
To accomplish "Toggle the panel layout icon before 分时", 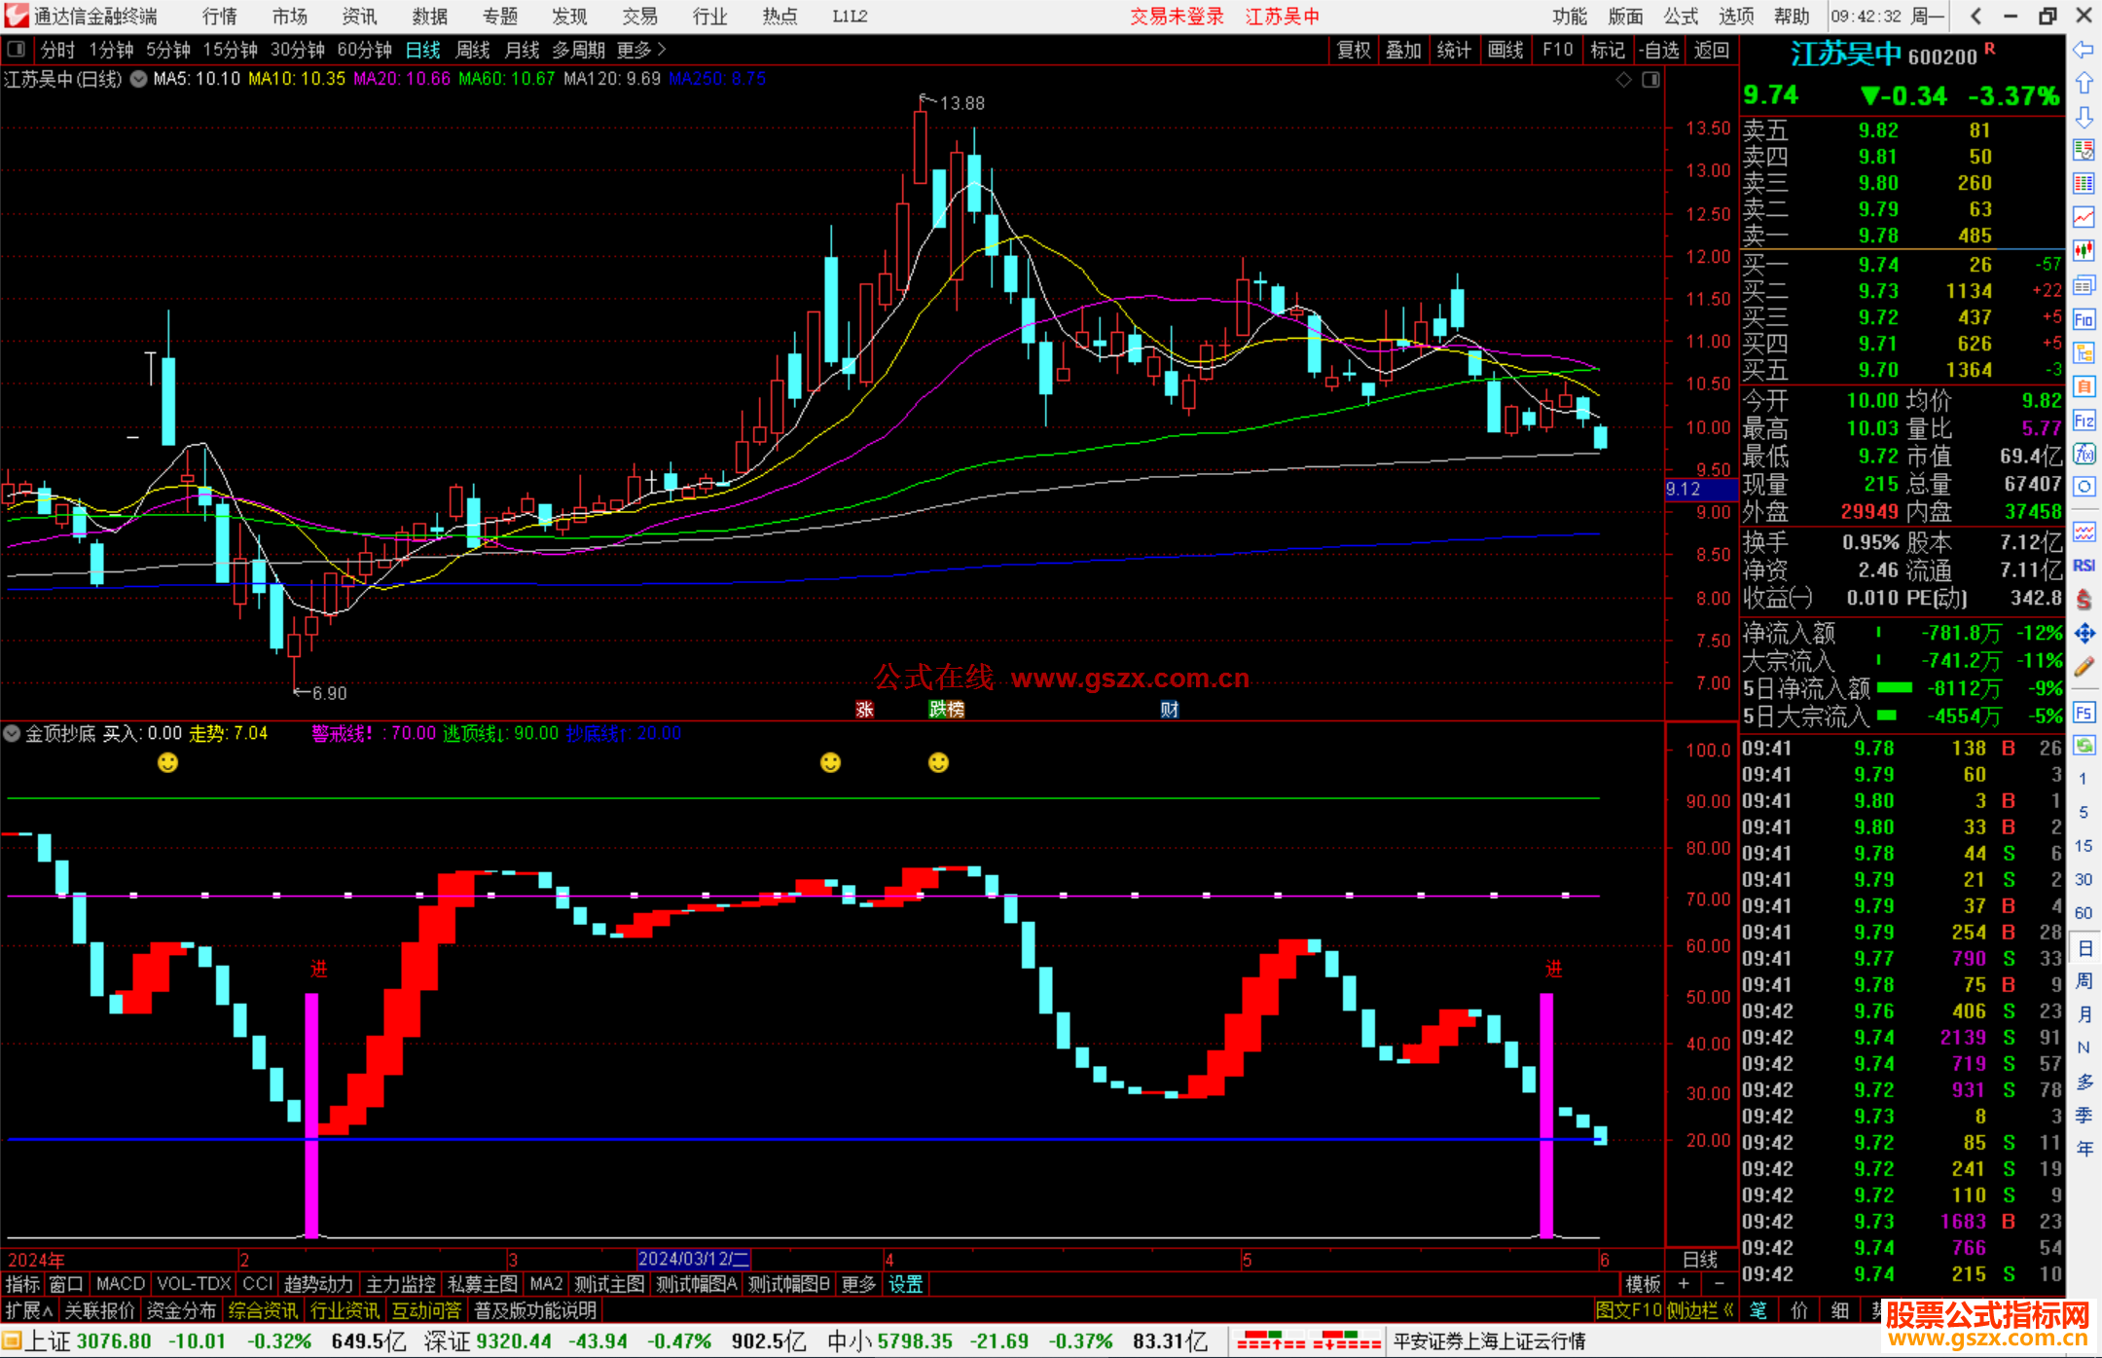I will (17, 49).
